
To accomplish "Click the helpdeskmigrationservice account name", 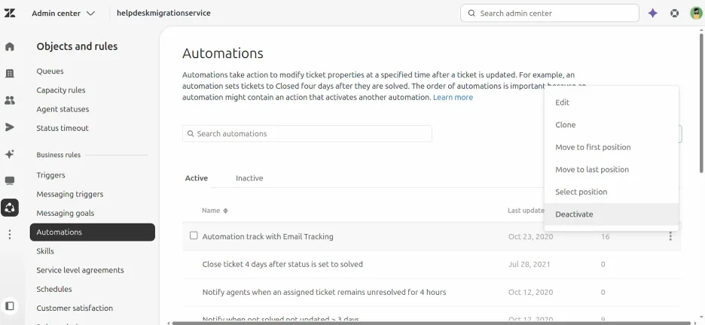I will (x=163, y=13).
